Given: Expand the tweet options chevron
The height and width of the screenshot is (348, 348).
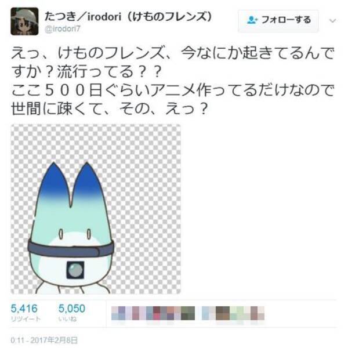Looking at the screenshot, I should pyautogui.click(x=332, y=21).
